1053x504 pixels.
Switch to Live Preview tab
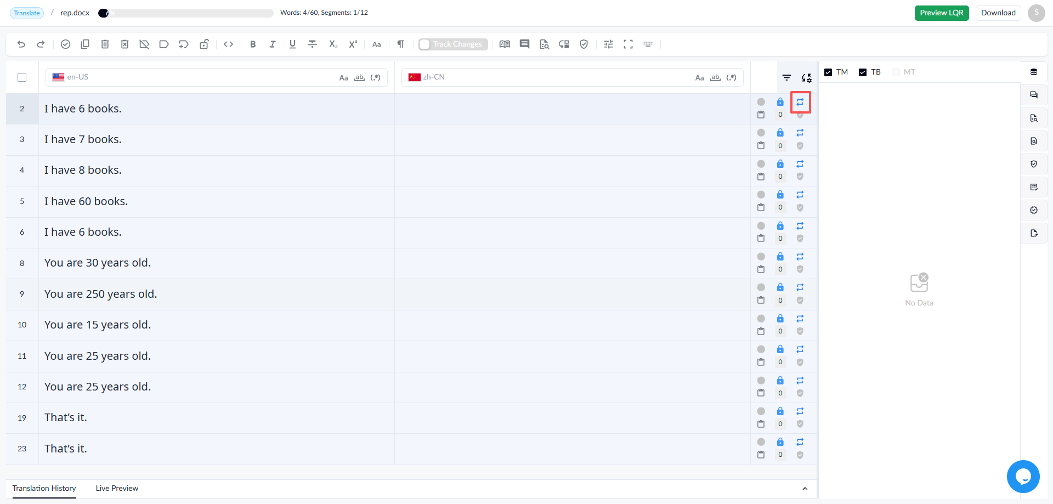[x=117, y=489]
